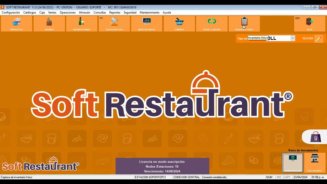Click the Soft Restaurant title bar icon
This screenshot has width=327, height=184.
pos(2,7)
